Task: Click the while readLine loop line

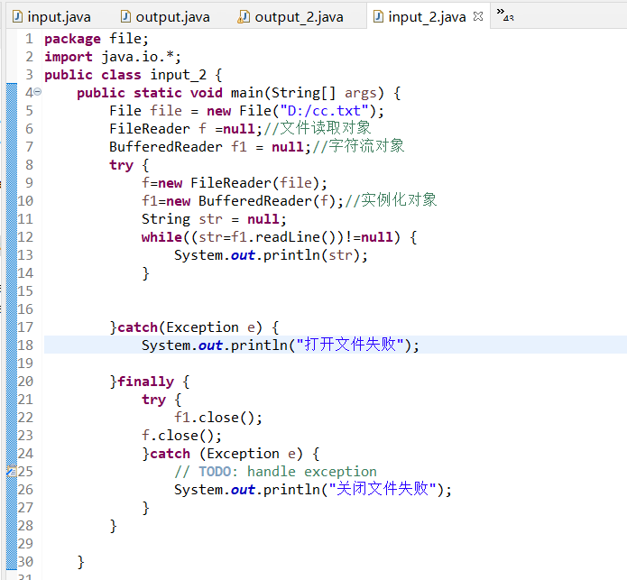Action: coord(279,237)
